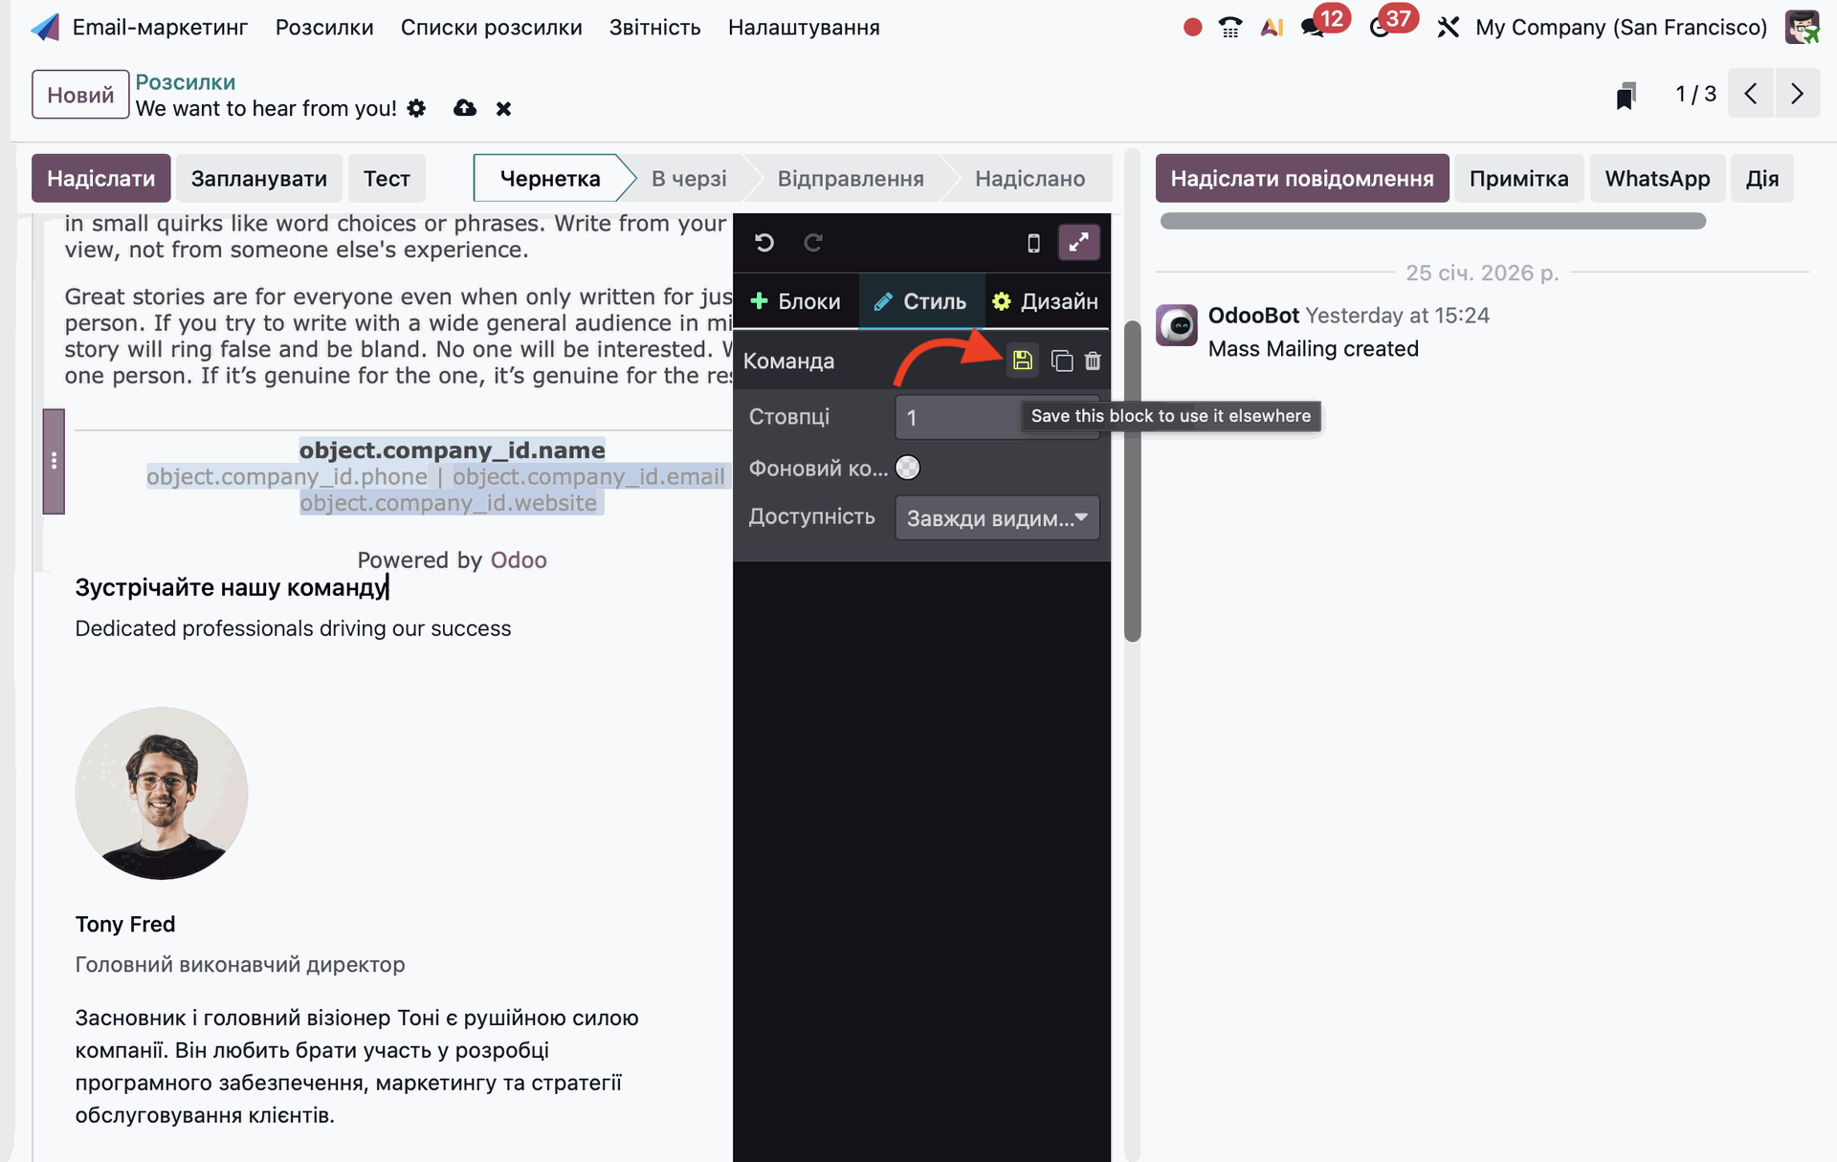Open the Доступність visibility dropdown
The height and width of the screenshot is (1162, 1837).
coord(997,517)
